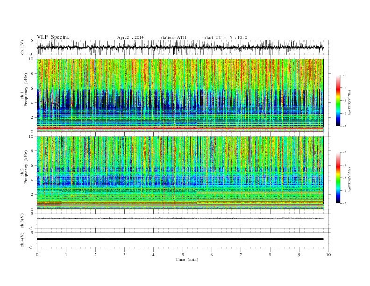Click the "station=ATH" header label
The width and height of the screenshot is (370, 286).
[173, 37]
